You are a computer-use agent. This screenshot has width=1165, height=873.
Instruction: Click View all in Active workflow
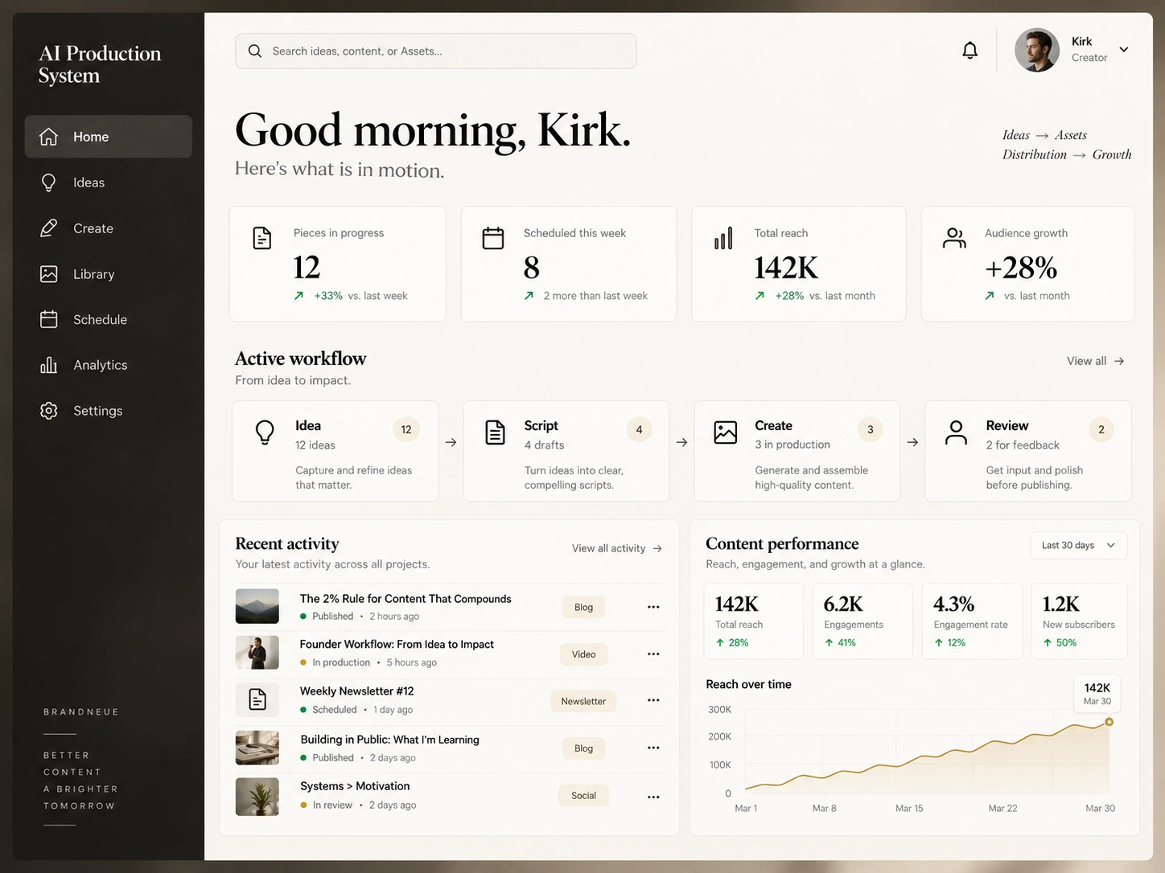pos(1095,361)
